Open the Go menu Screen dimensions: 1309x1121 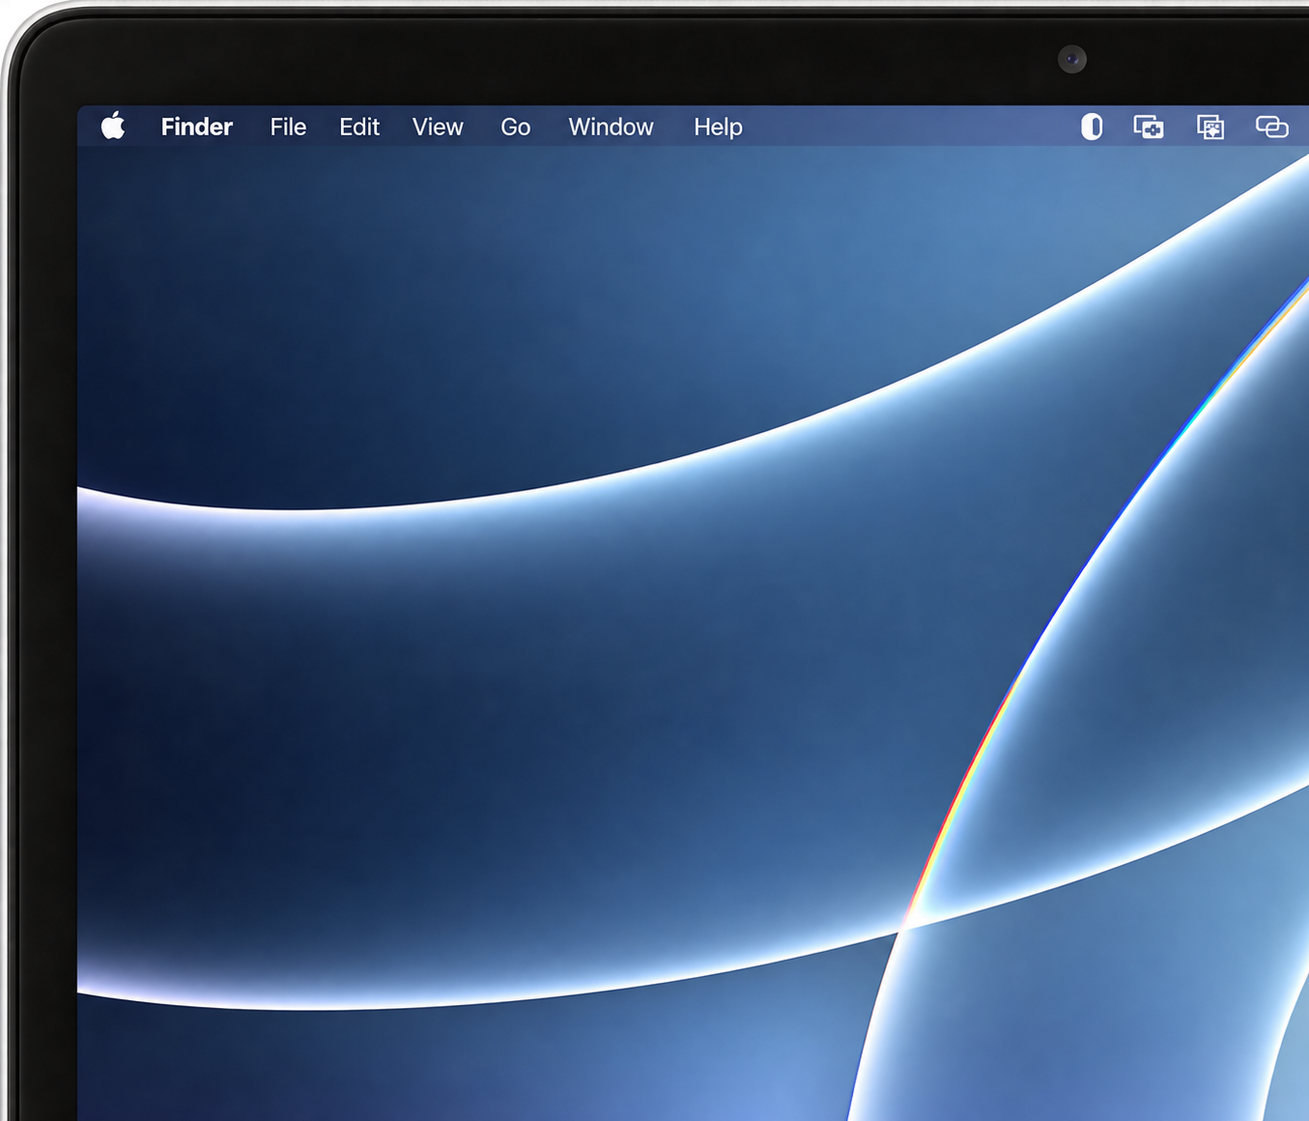(515, 127)
